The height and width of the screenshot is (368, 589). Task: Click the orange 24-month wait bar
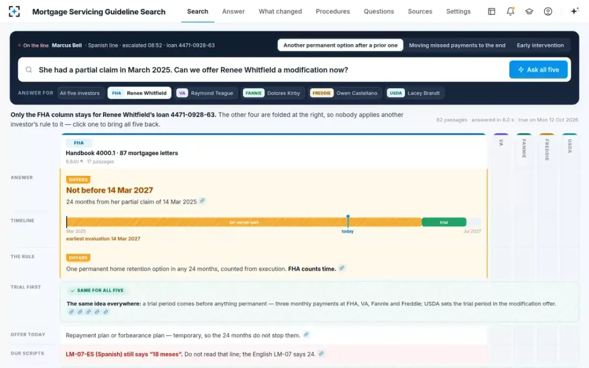tap(244, 222)
